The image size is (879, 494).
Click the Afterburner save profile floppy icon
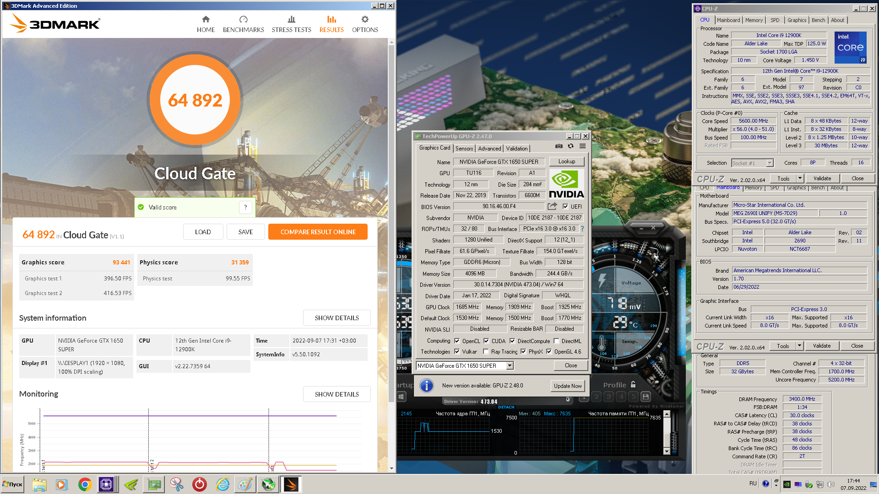tap(646, 397)
